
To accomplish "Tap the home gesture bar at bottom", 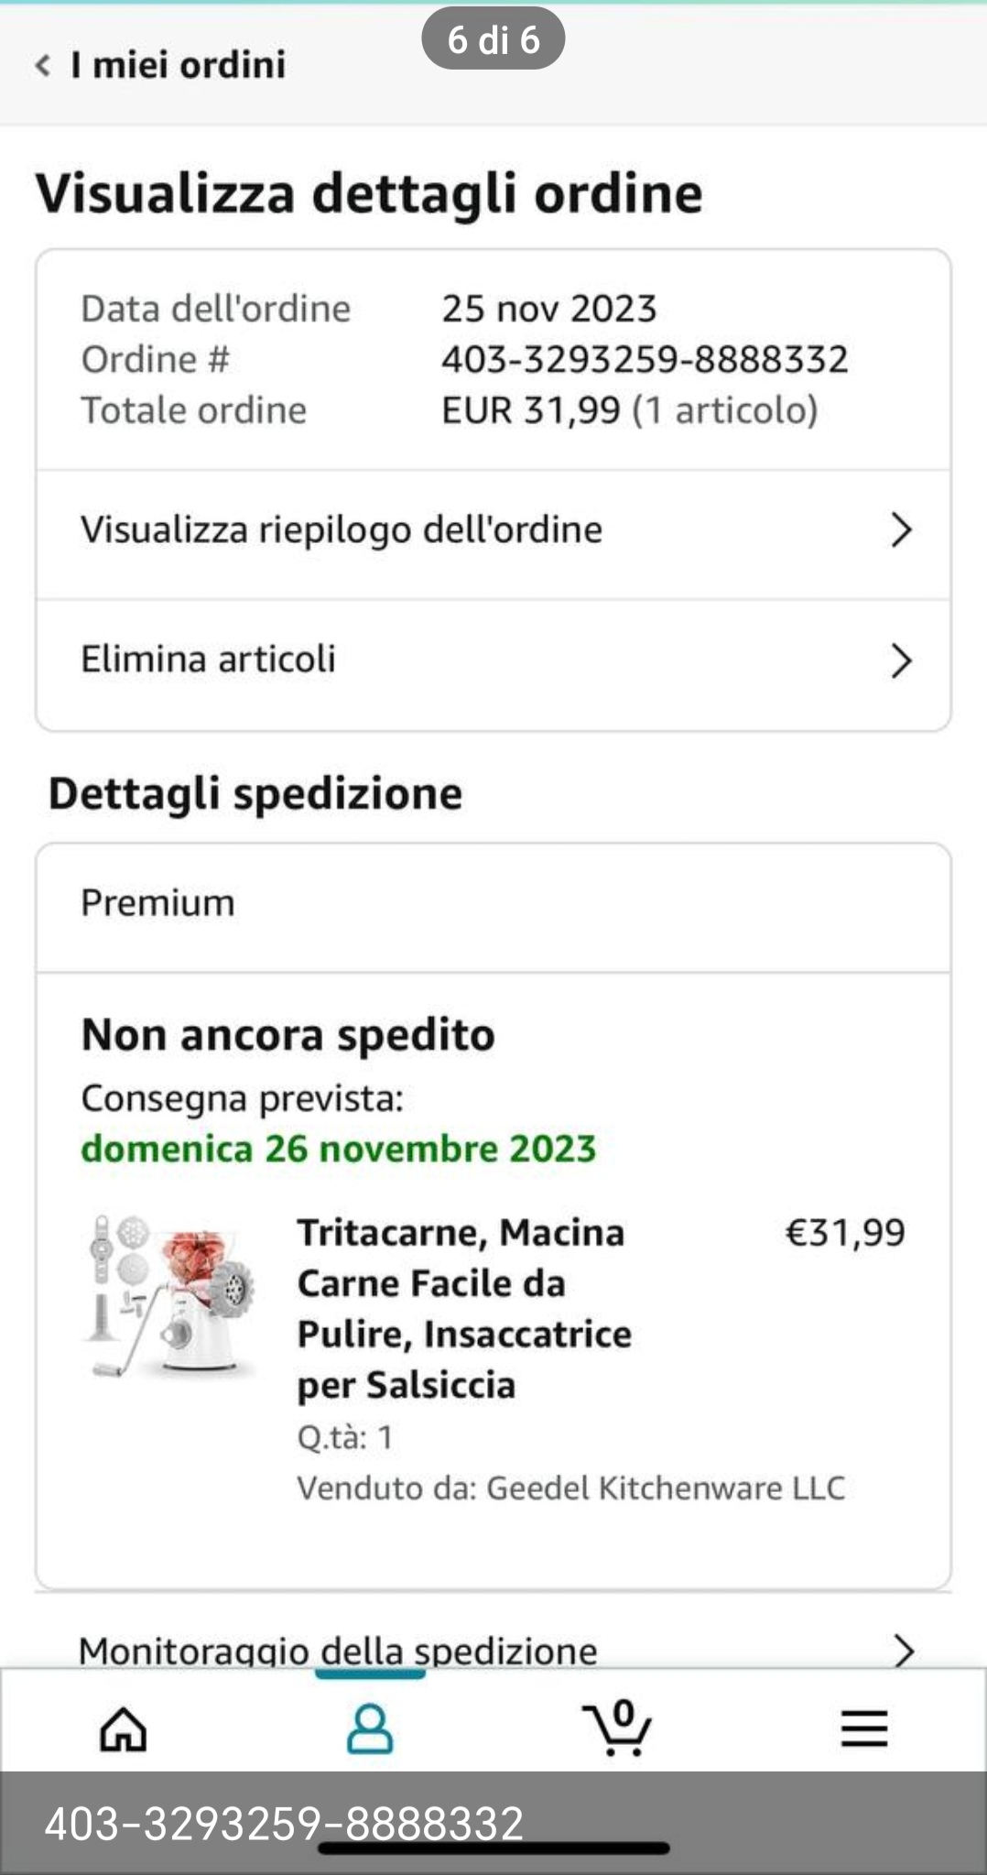I will click(493, 1849).
